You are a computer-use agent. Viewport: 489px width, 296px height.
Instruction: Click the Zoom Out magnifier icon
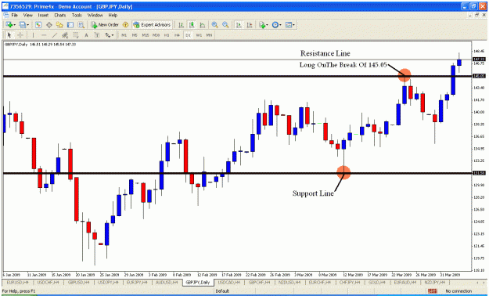pyautogui.click(x=225, y=25)
